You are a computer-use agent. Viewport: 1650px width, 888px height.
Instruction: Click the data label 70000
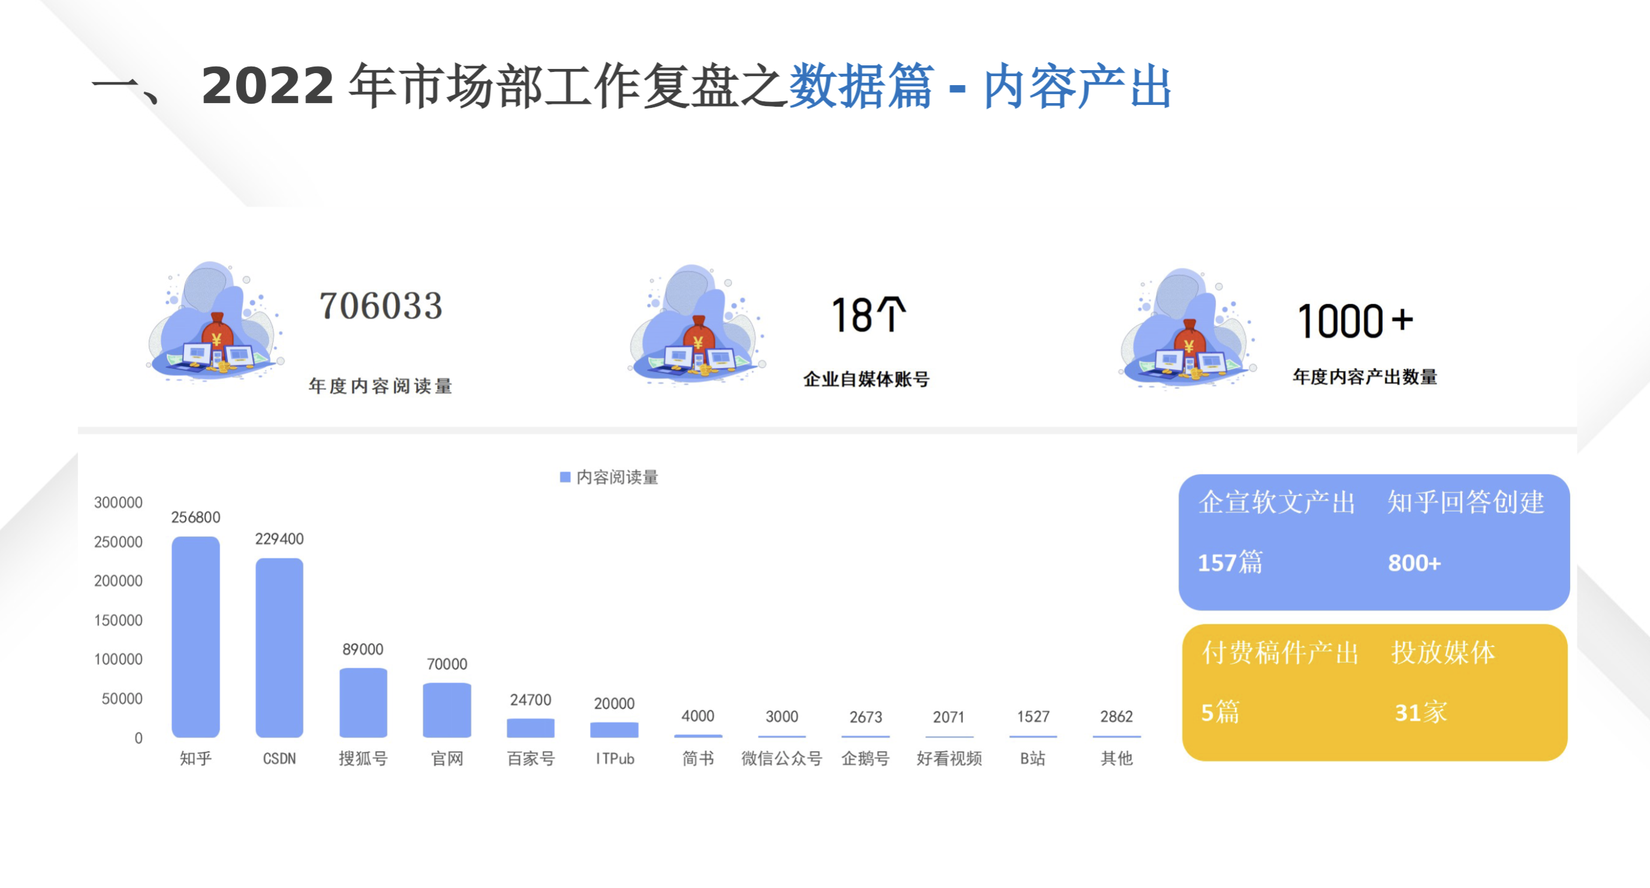point(447,664)
